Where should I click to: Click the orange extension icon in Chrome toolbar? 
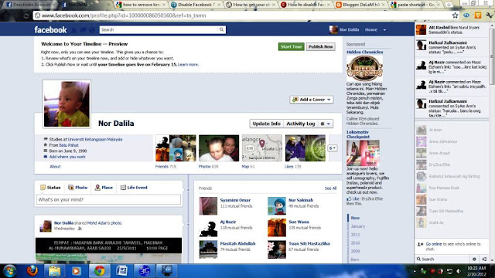click(478, 15)
